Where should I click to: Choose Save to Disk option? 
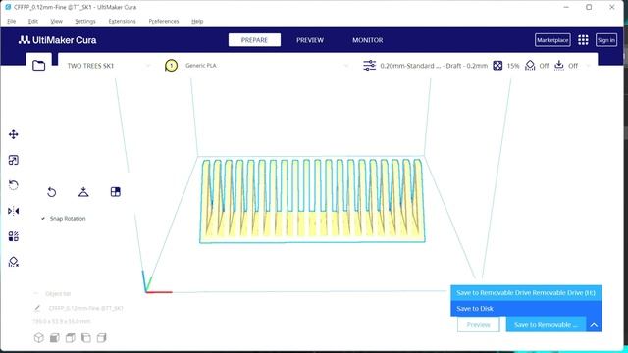(526, 309)
